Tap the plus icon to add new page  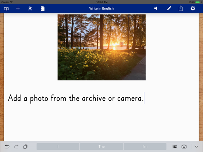(18, 8)
